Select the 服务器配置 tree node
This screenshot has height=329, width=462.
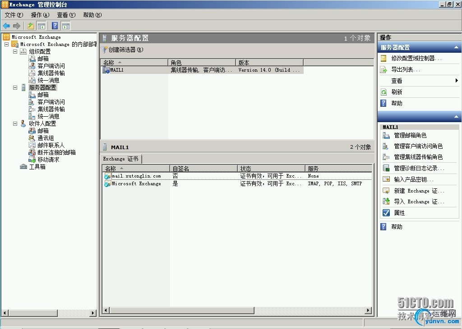tap(42, 87)
